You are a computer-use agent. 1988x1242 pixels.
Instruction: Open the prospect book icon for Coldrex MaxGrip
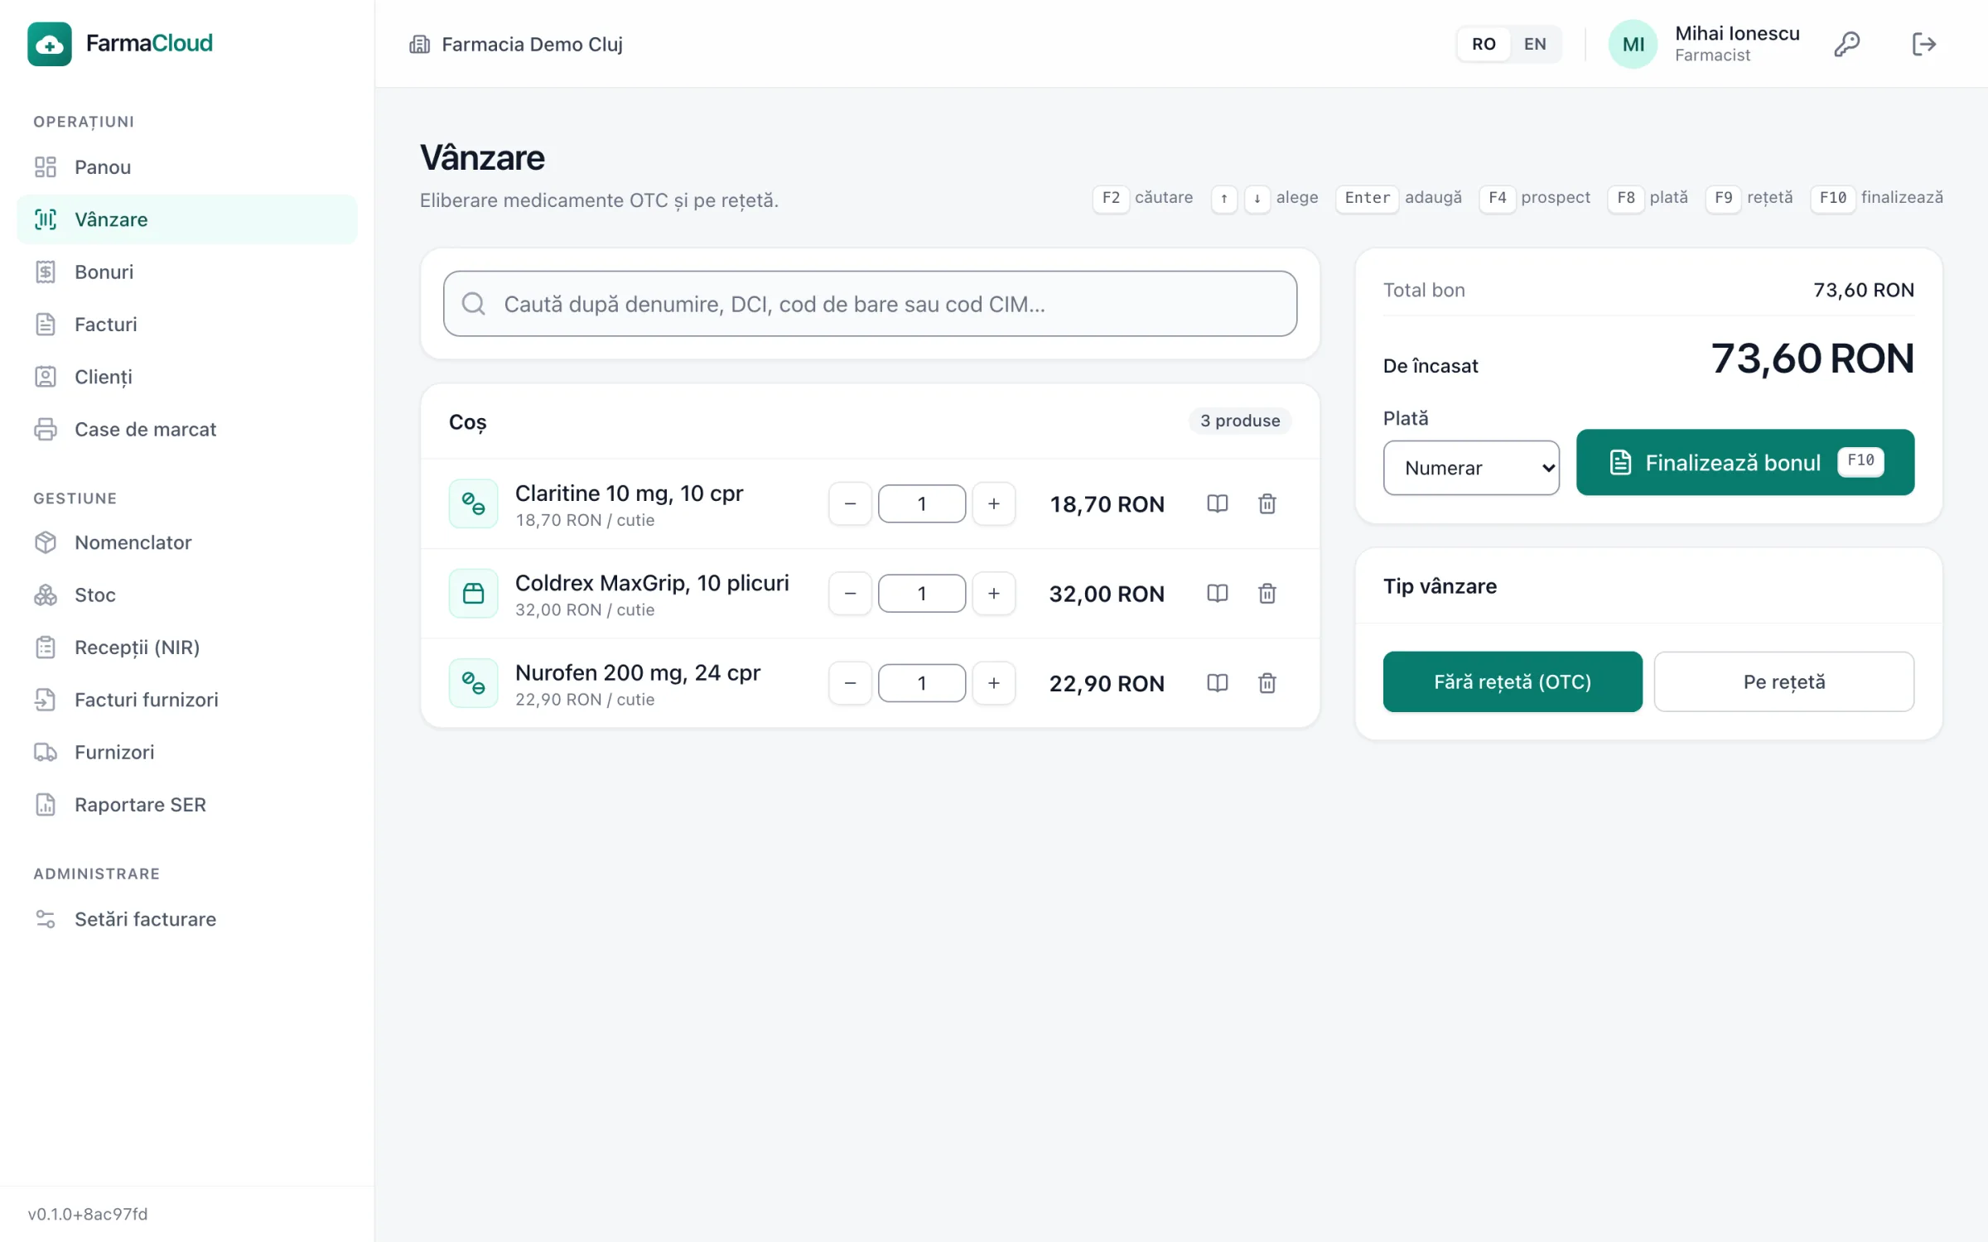click(1217, 593)
